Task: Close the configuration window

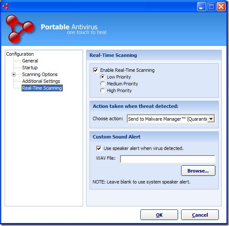Action: [x=221, y=6]
